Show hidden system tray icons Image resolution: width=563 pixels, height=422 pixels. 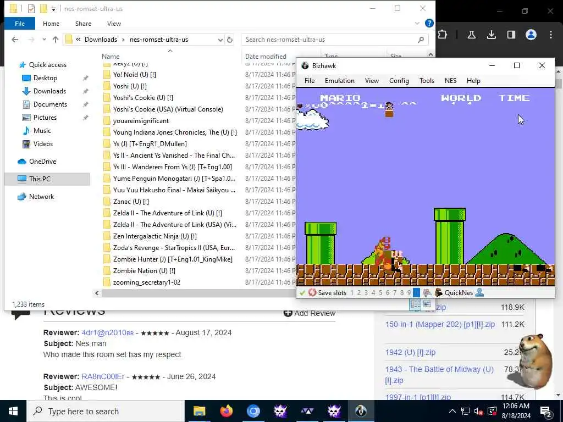[x=452, y=411]
